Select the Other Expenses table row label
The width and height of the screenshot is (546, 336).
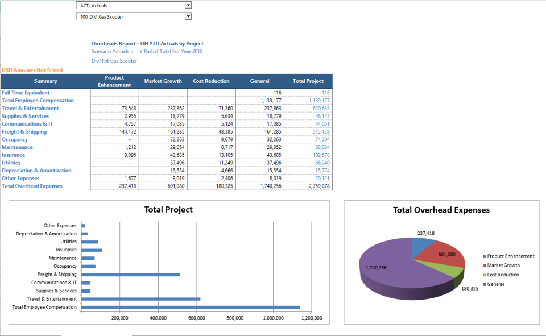click(x=20, y=179)
